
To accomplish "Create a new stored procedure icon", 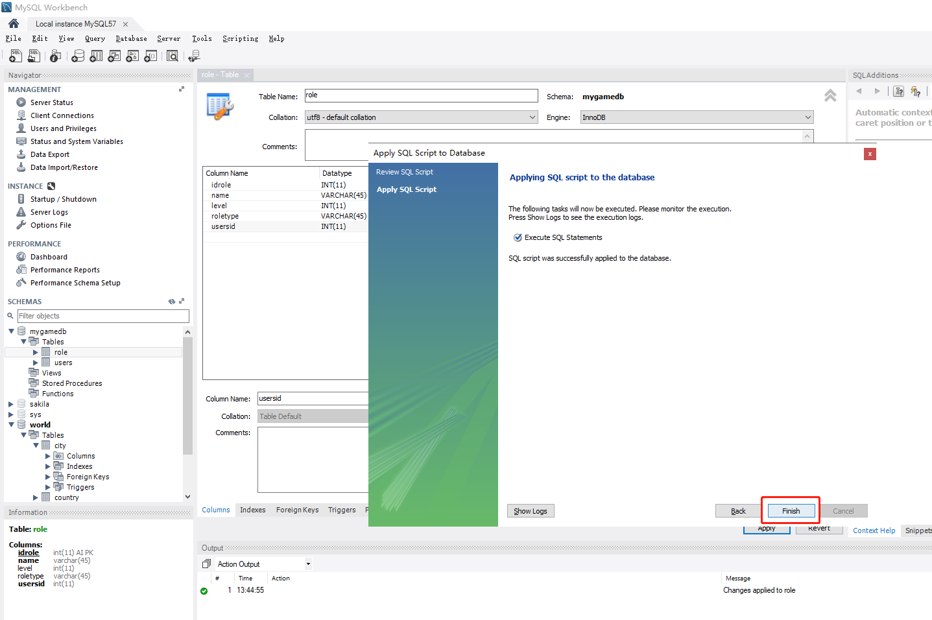I will 132,56.
